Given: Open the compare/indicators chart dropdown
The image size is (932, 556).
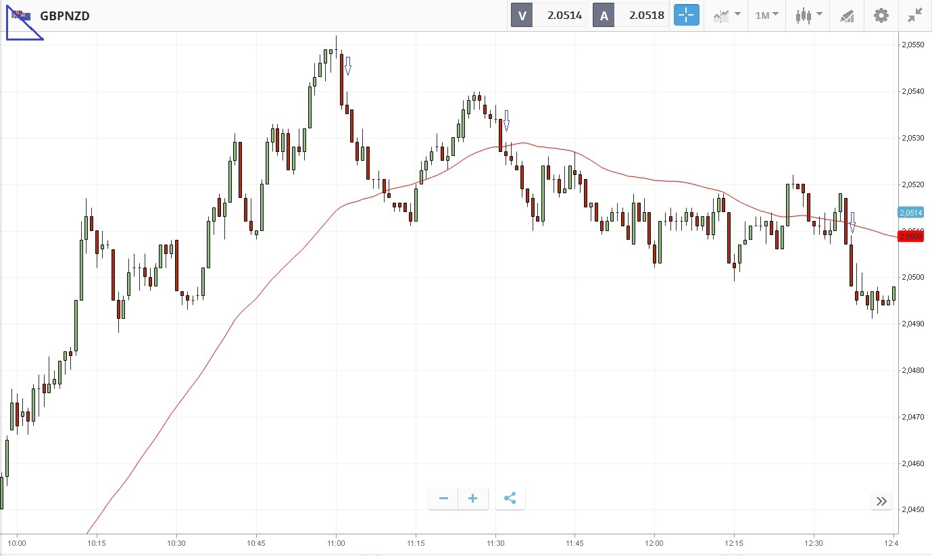Looking at the screenshot, I should [x=727, y=15].
